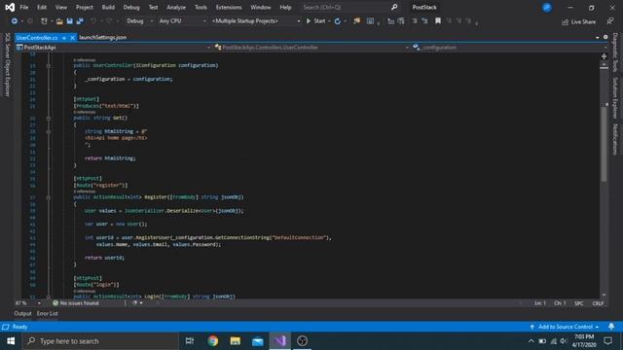
Task: Open the Extensions menu
Action: pyautogui.click(x=229, y=7)
